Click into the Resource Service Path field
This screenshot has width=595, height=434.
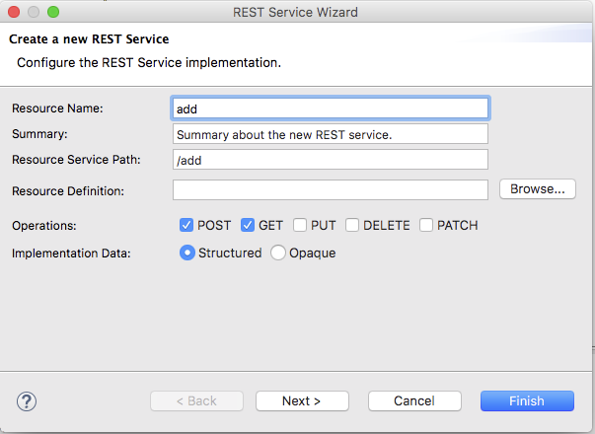[330, 160]
